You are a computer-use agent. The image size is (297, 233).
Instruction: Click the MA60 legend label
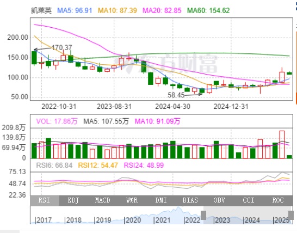[208, 10]
